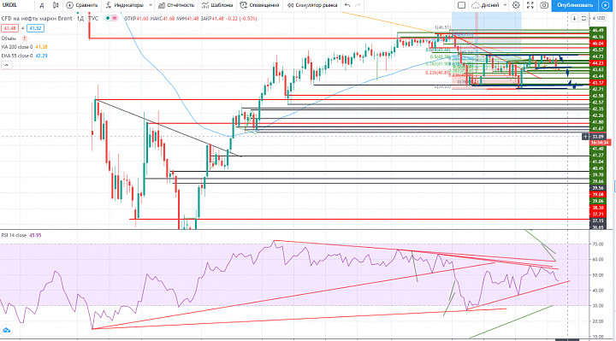Screen dimensions: 616x341
Task: Enter fullscreen mode icon
Action: [530, 5]
